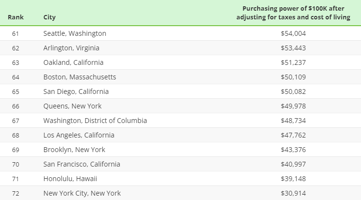Click the Honolulu, Hawaii cell

(70, 178)
